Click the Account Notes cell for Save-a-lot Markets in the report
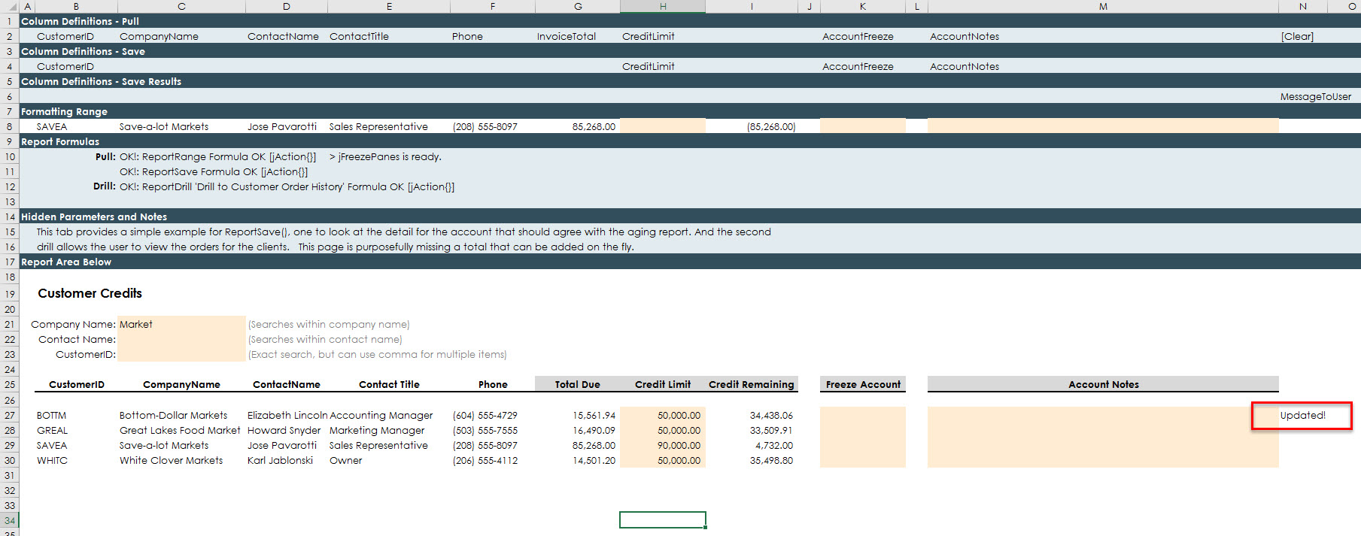The height and width of the screenshot is (536, 1361). (1103, 445)
